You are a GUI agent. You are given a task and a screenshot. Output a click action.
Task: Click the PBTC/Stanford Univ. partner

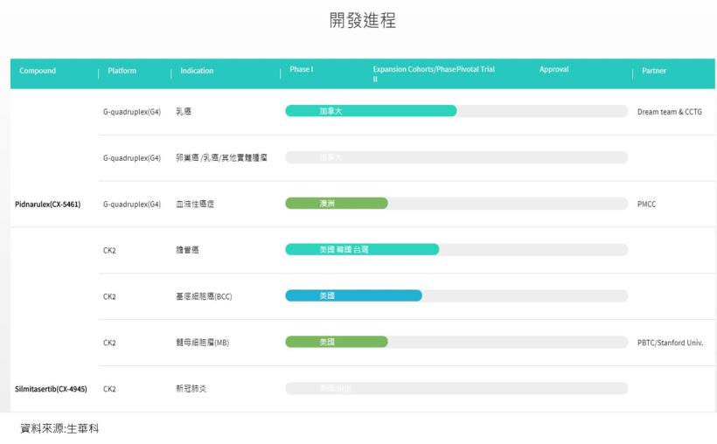click(670, 343)
